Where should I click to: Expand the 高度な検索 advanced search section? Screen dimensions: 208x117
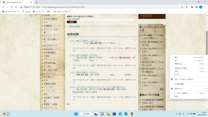pyautogui.click(x=75, y=26)
